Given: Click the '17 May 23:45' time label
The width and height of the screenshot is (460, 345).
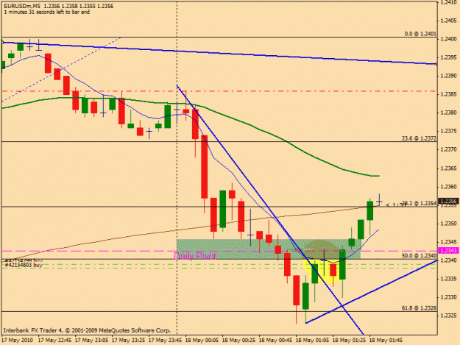Looking at the screenshot, I should point(165,341).
